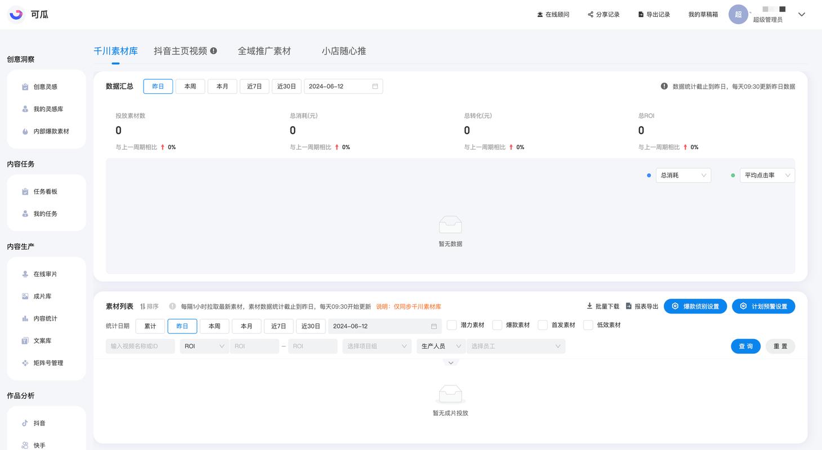
Task: Click the 快手 sidebar icon
Action: tap(25, 445)
